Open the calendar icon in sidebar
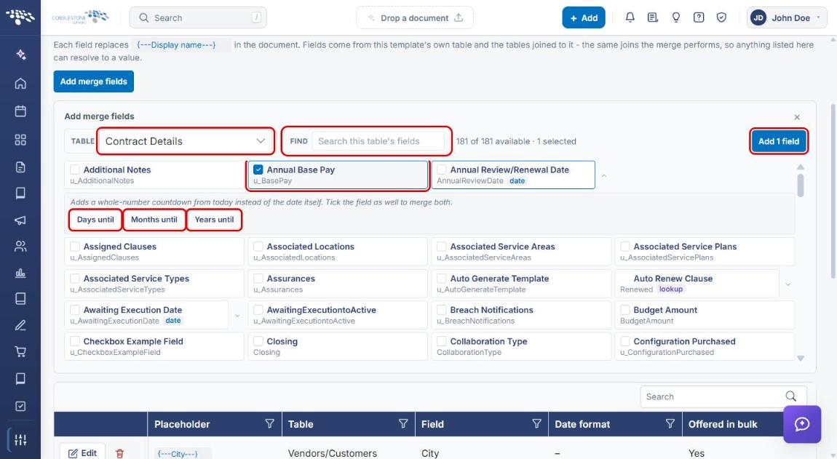This screenshot has height=459, width=837. 20,111
